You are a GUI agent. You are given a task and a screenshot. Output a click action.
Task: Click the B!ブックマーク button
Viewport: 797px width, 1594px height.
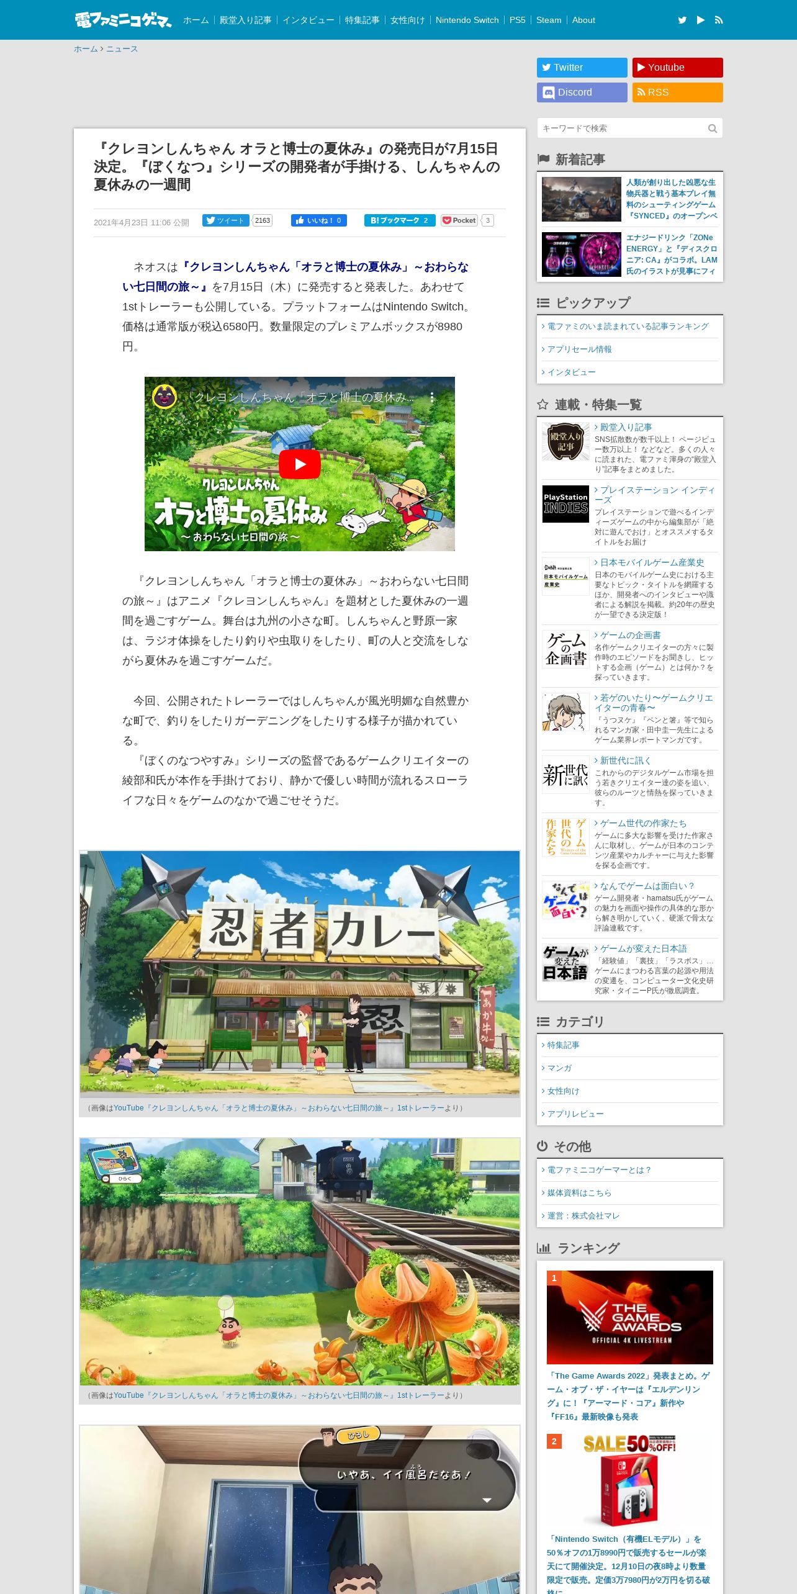[x=400, y=220]
